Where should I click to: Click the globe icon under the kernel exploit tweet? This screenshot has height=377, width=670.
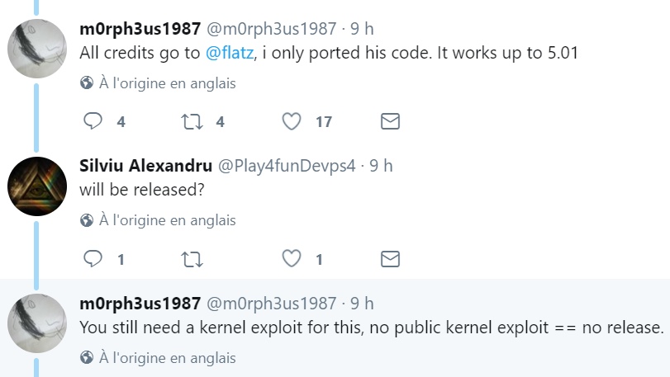pos(87,358)
